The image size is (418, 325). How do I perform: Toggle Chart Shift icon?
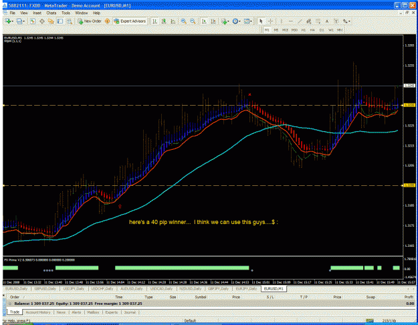213,21
